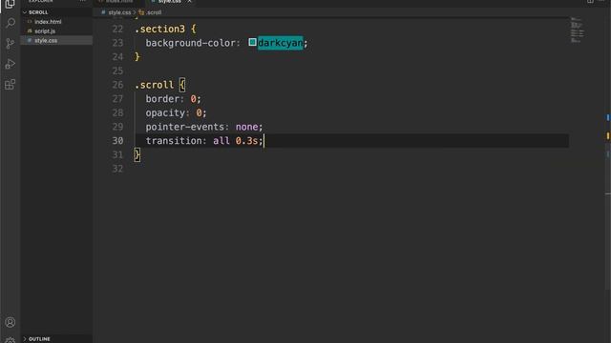This screenshot has width=611, height=343.
Task: Click the code minimap preview
Action: (x=577, y=30)
